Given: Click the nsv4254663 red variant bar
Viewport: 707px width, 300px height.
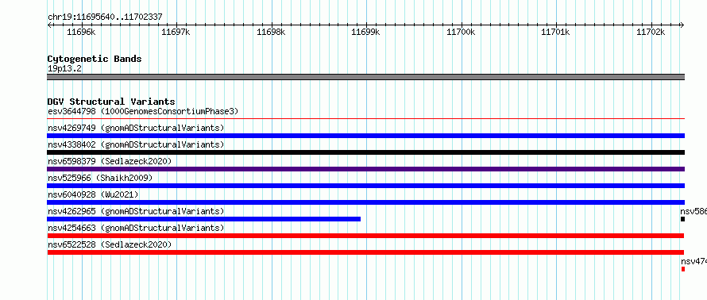Looking at the screenshot, I should tap(365, 236).
